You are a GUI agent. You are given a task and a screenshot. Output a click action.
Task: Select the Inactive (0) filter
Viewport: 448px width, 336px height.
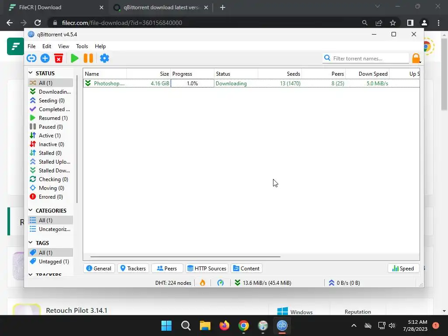[x=51, y=144]
